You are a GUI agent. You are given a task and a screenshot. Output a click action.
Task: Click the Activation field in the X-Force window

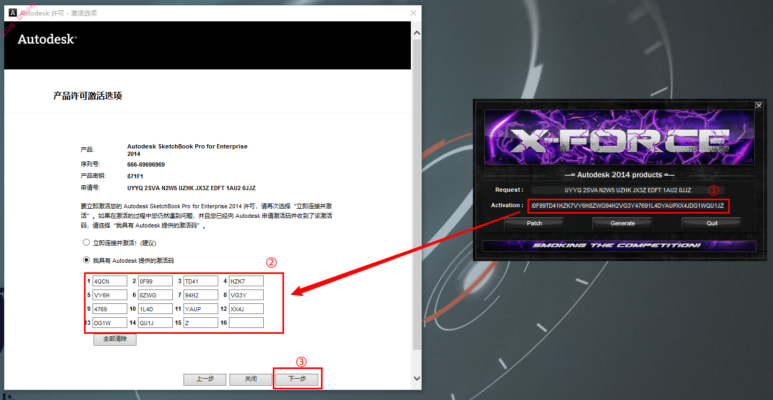[x=628, y=206]
